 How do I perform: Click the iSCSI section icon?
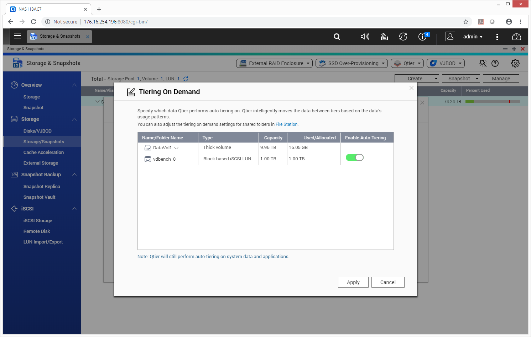tap(14, 209)
